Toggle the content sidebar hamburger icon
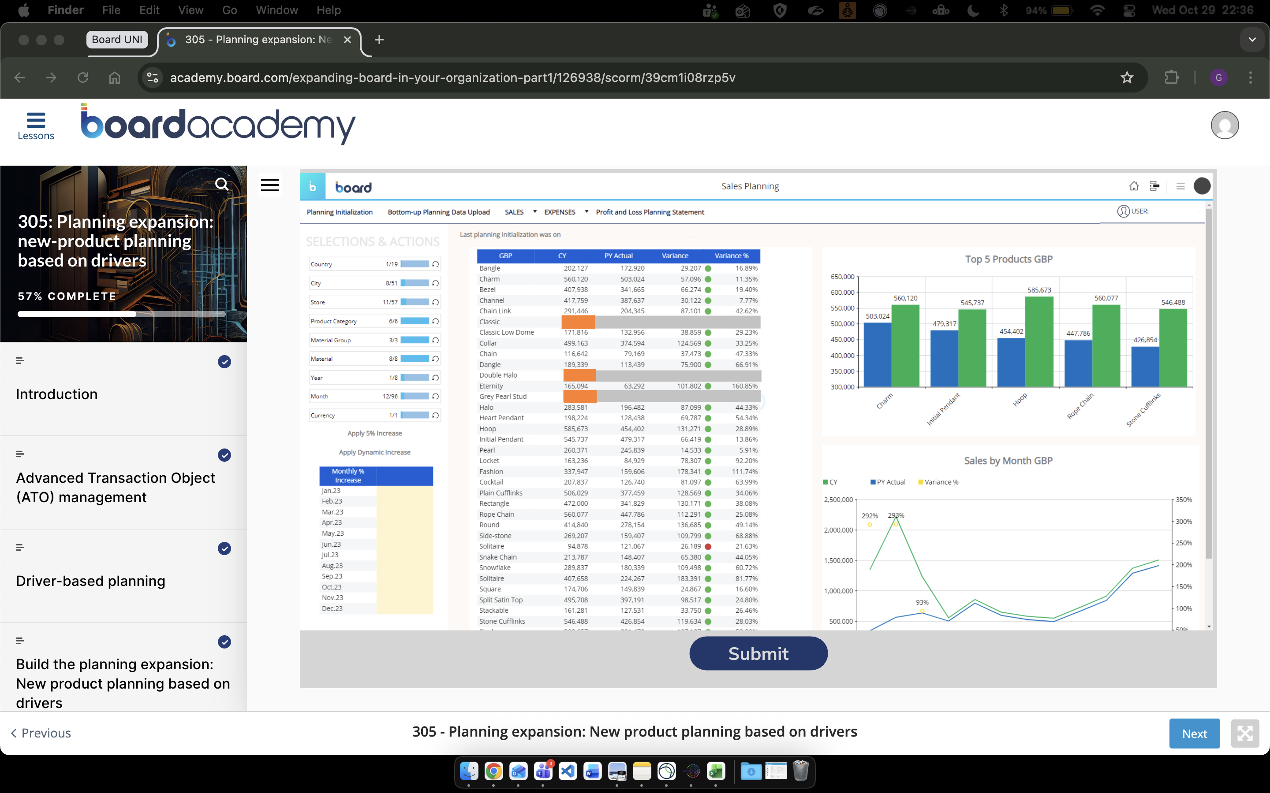The height and width of the screenshot is (793, 1270). pyautogui.click(x=270, y=185)
